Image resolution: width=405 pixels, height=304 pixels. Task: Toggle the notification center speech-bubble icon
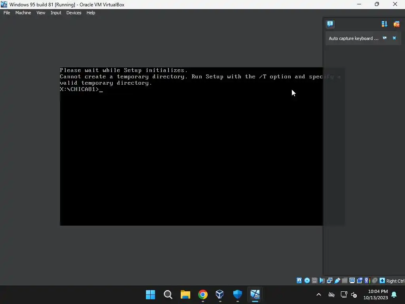[x=330, y=24]
